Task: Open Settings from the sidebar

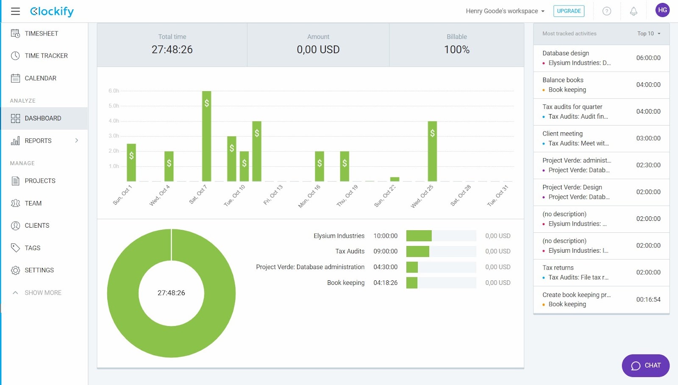Action: 39,270
